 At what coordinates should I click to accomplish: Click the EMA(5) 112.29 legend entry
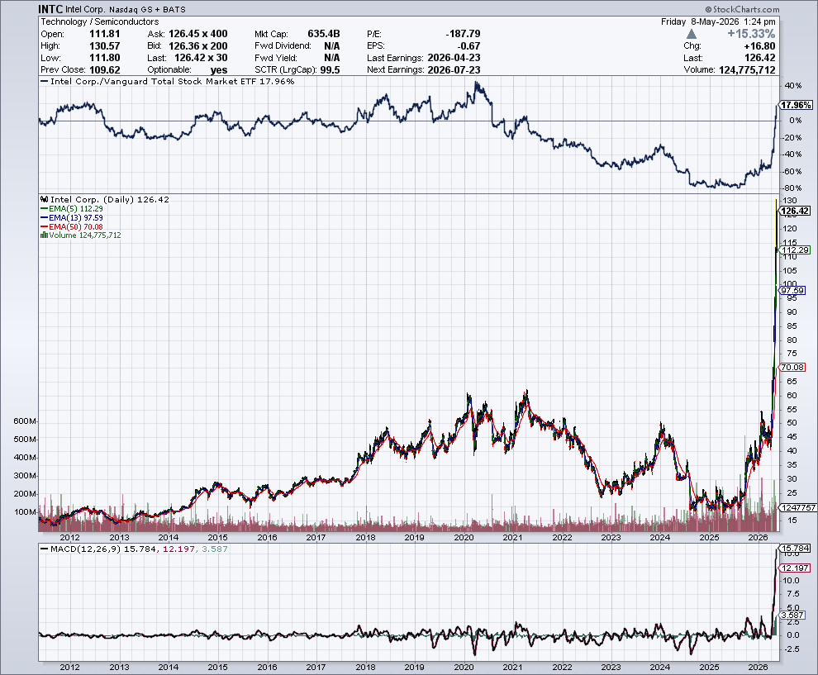pyautogui.click(x=71, y=209)
